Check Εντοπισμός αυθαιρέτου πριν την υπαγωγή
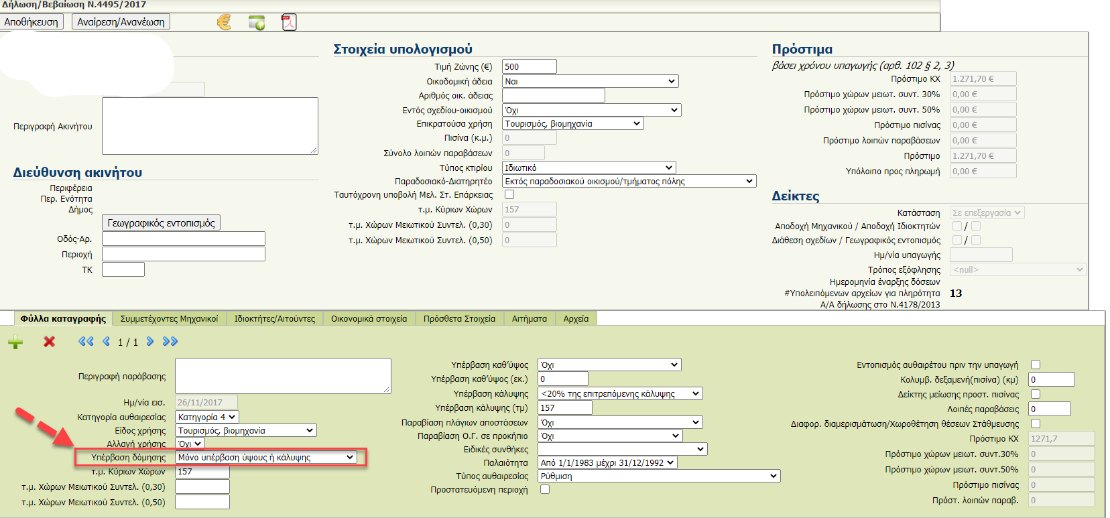Viewport: 1110px width, 518px height. (x=1036, y=365)
